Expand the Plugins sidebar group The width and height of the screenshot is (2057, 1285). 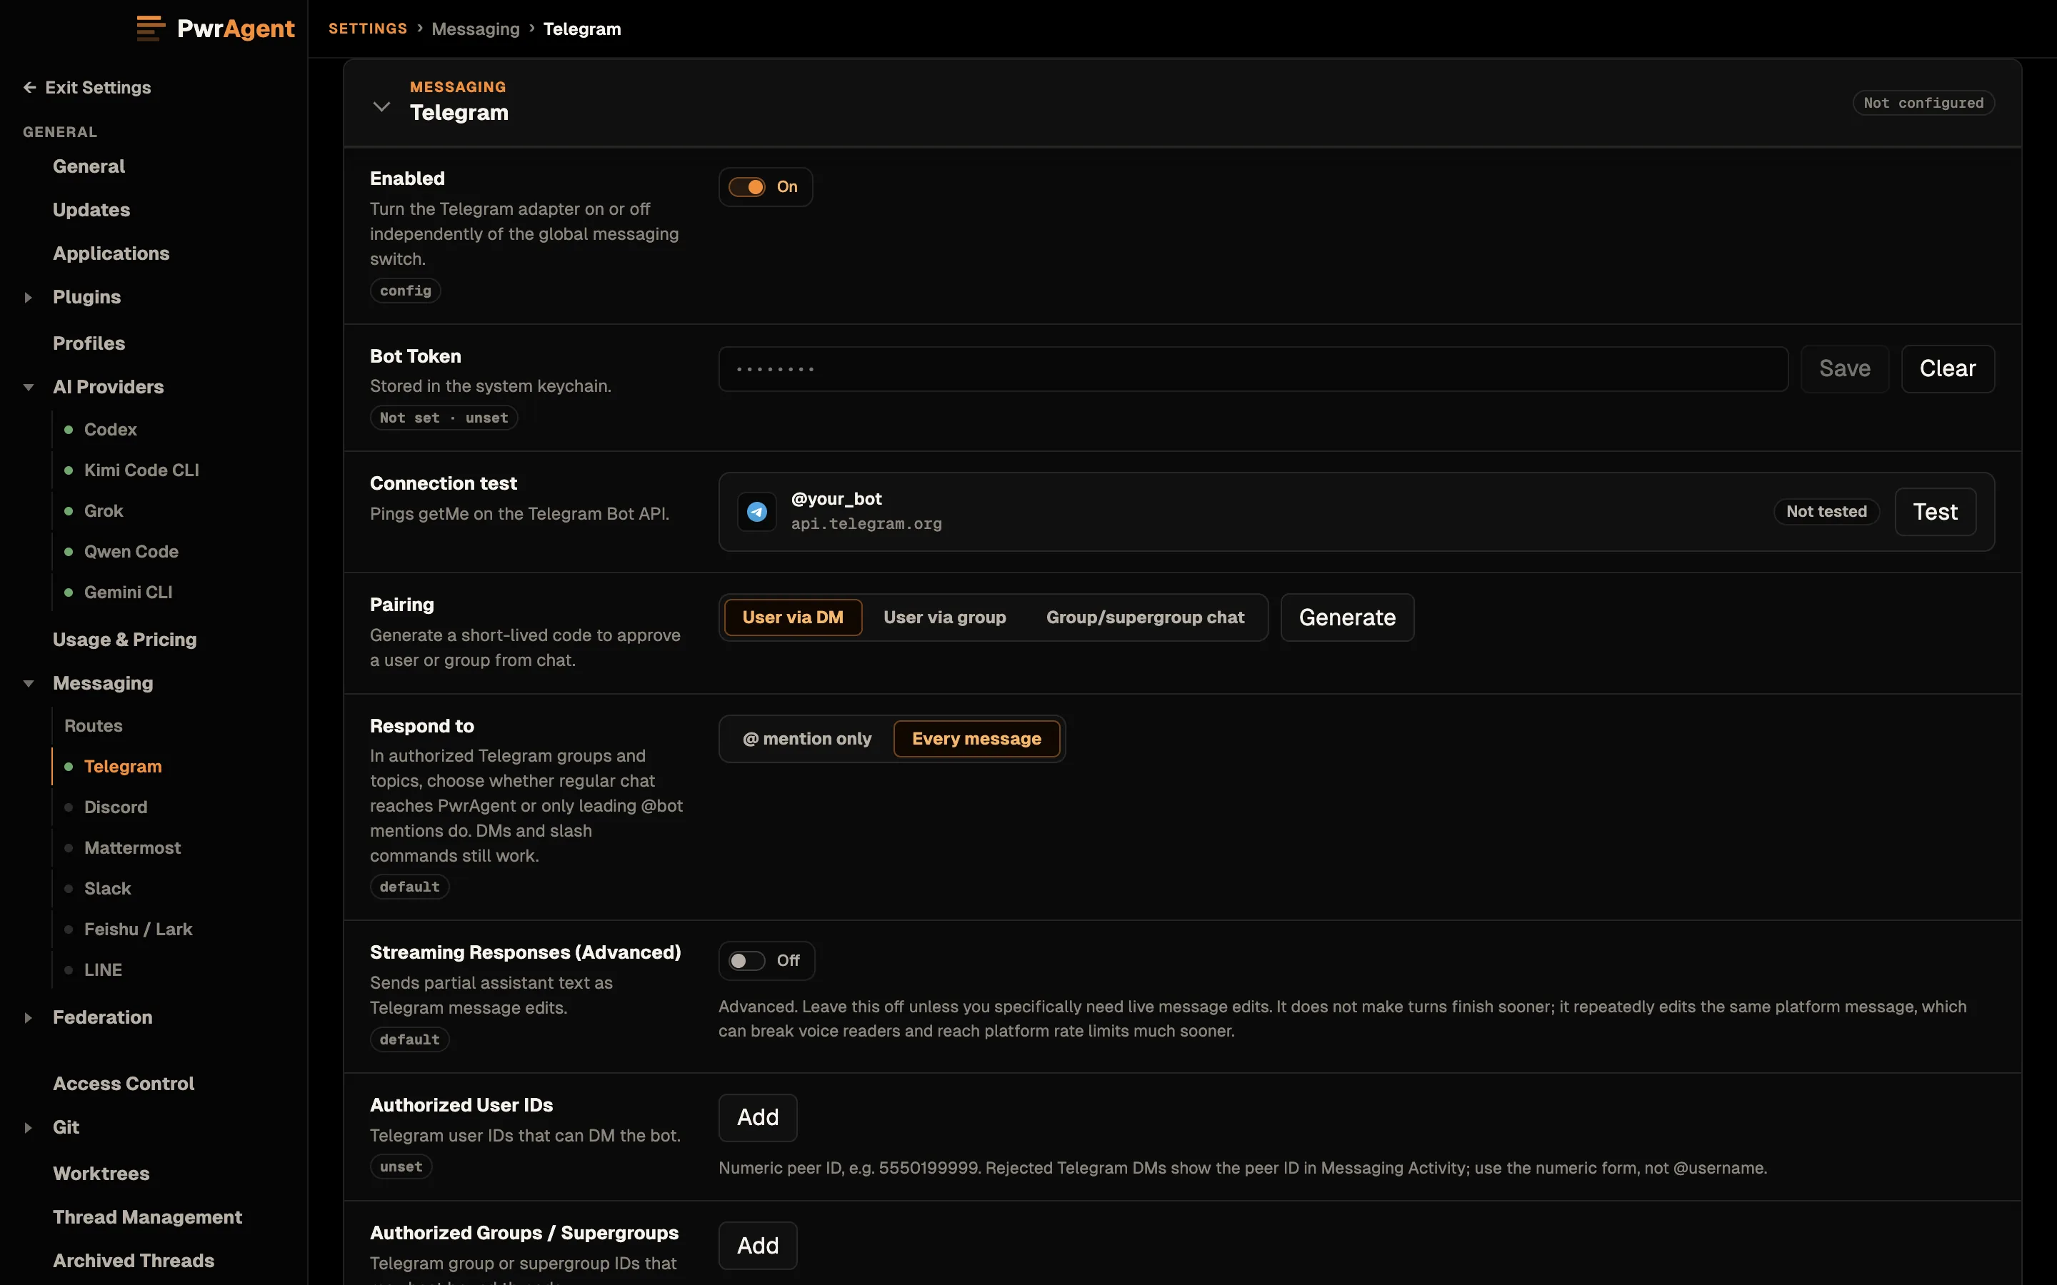[x=28, y=298]
